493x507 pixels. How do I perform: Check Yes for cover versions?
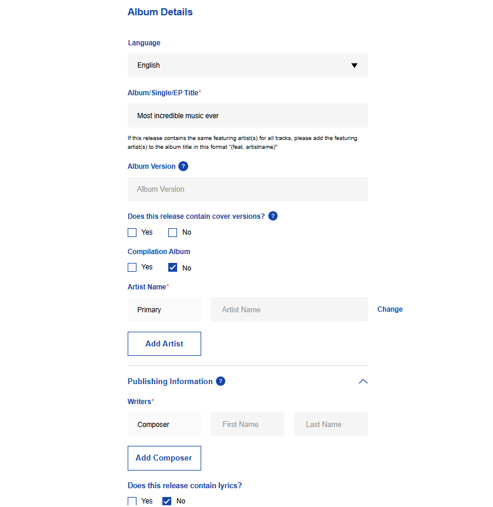(x=132, y=232)
